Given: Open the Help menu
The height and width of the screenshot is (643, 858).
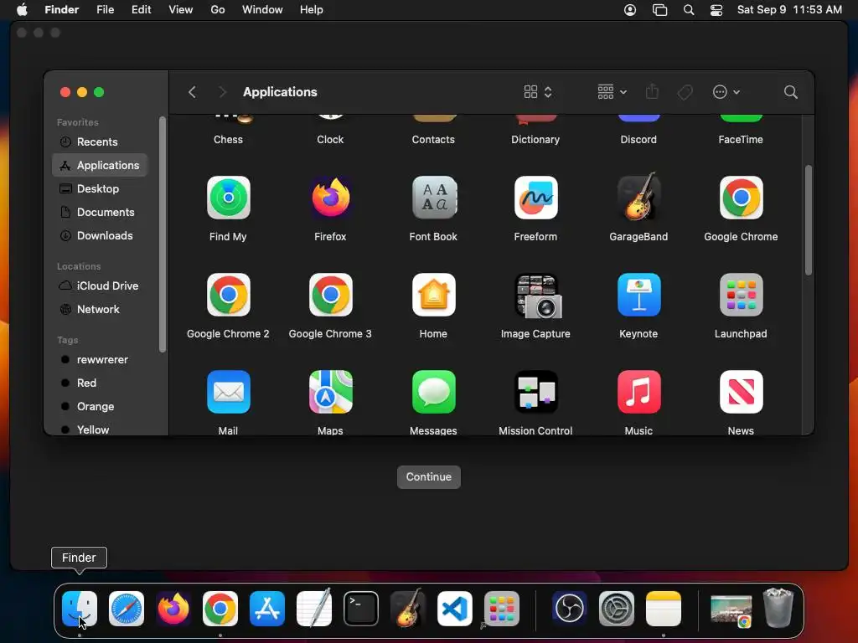Looking at the screenshot, I should (x=312, y=10).
